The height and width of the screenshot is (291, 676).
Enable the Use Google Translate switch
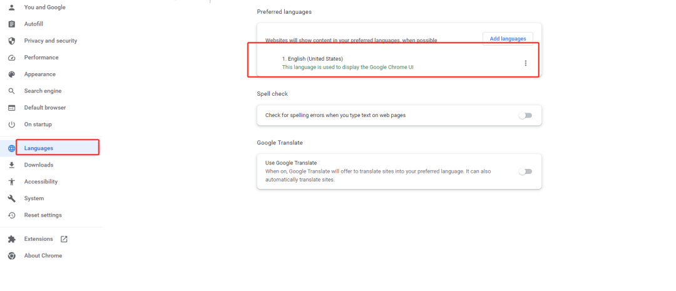point(526,171)
